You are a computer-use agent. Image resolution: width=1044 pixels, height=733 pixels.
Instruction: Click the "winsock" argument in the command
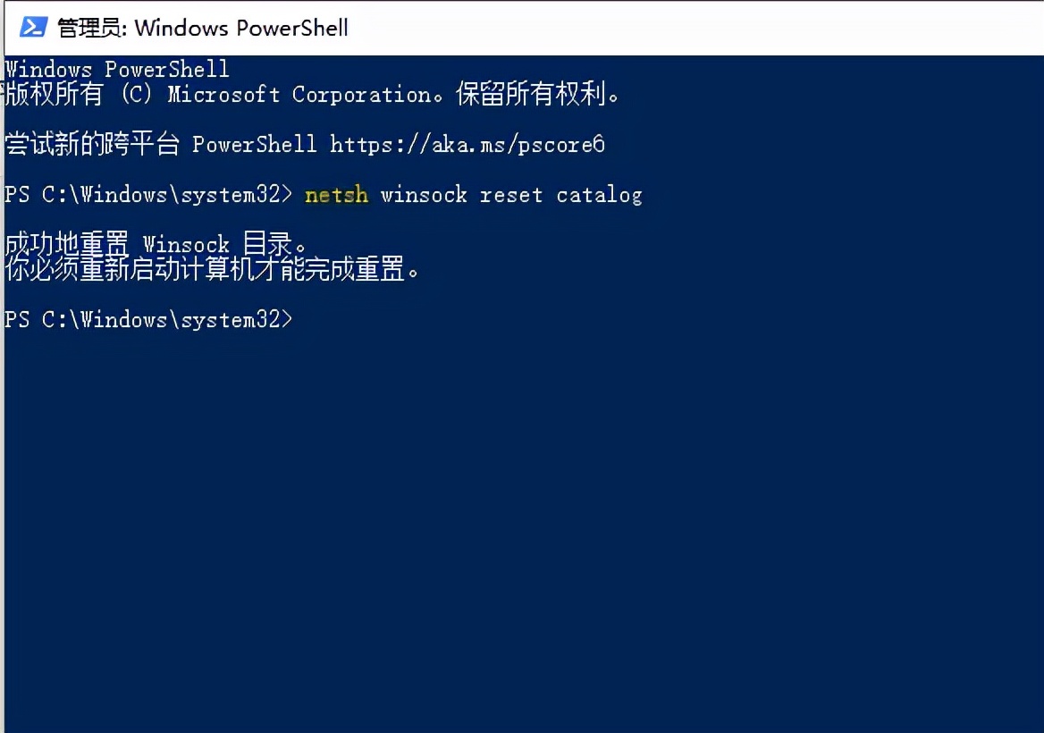click(424, 194)
